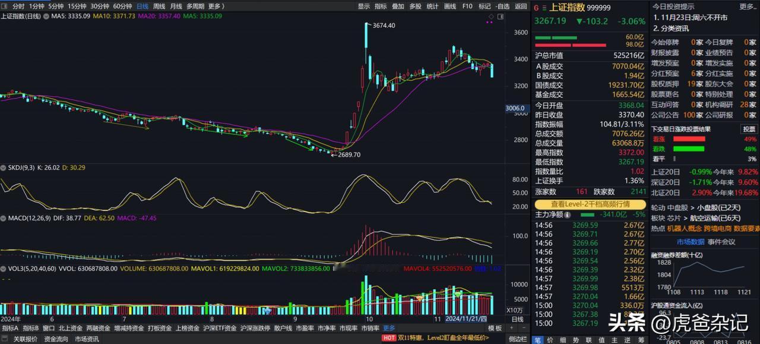Select 散户线 indicator
760x344 pixels.
283,328
